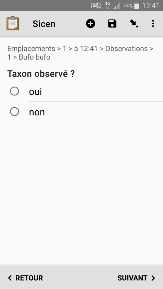This screenshot has height=289, width=163.
Task: Tap the ODK clipboard app icon
Action: (12, 23)
